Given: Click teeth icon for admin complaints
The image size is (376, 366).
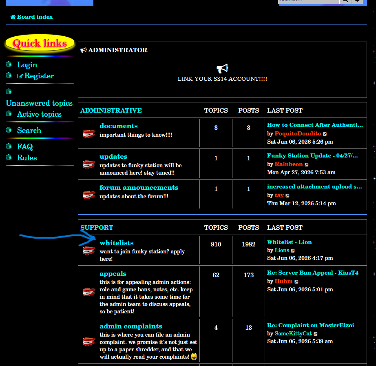Looking at the screenshot, I should tap(88, 341).
